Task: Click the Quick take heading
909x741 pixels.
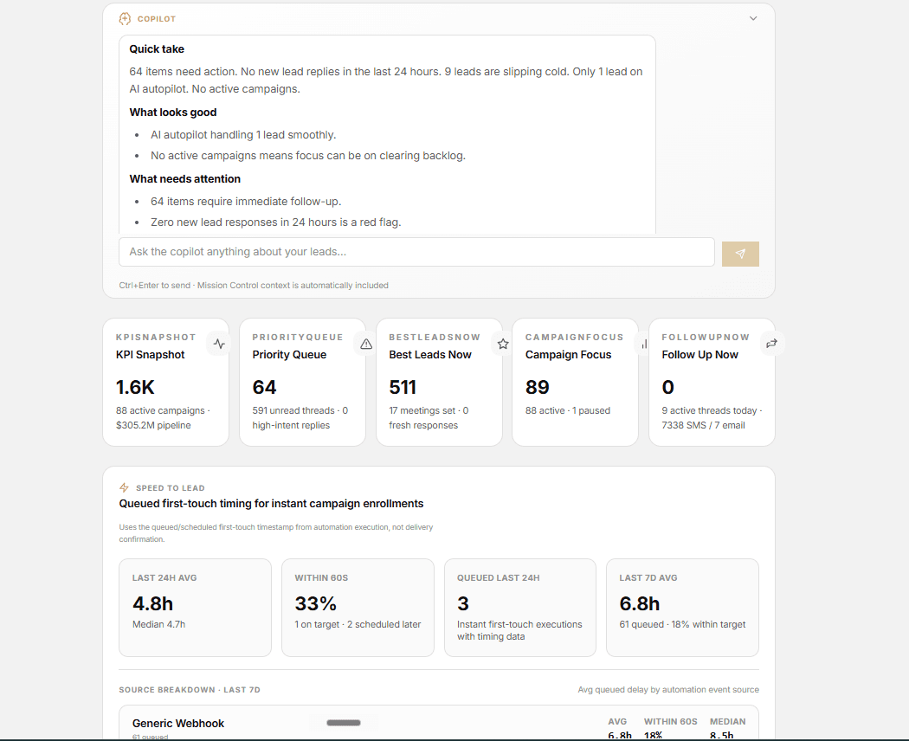Action: pyautogui.click(x=157, y=49)
